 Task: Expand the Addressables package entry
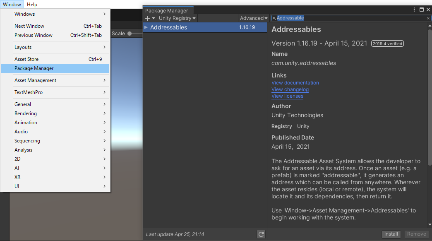pos(146,27)
